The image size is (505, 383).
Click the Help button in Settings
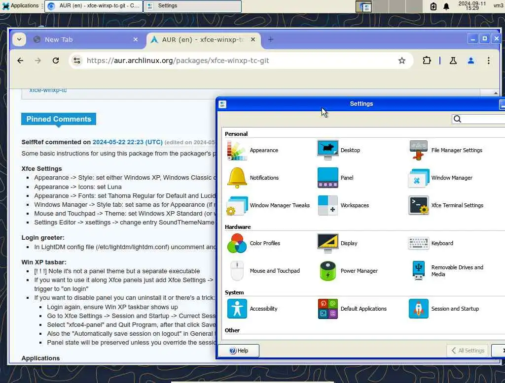click(238, 351)
